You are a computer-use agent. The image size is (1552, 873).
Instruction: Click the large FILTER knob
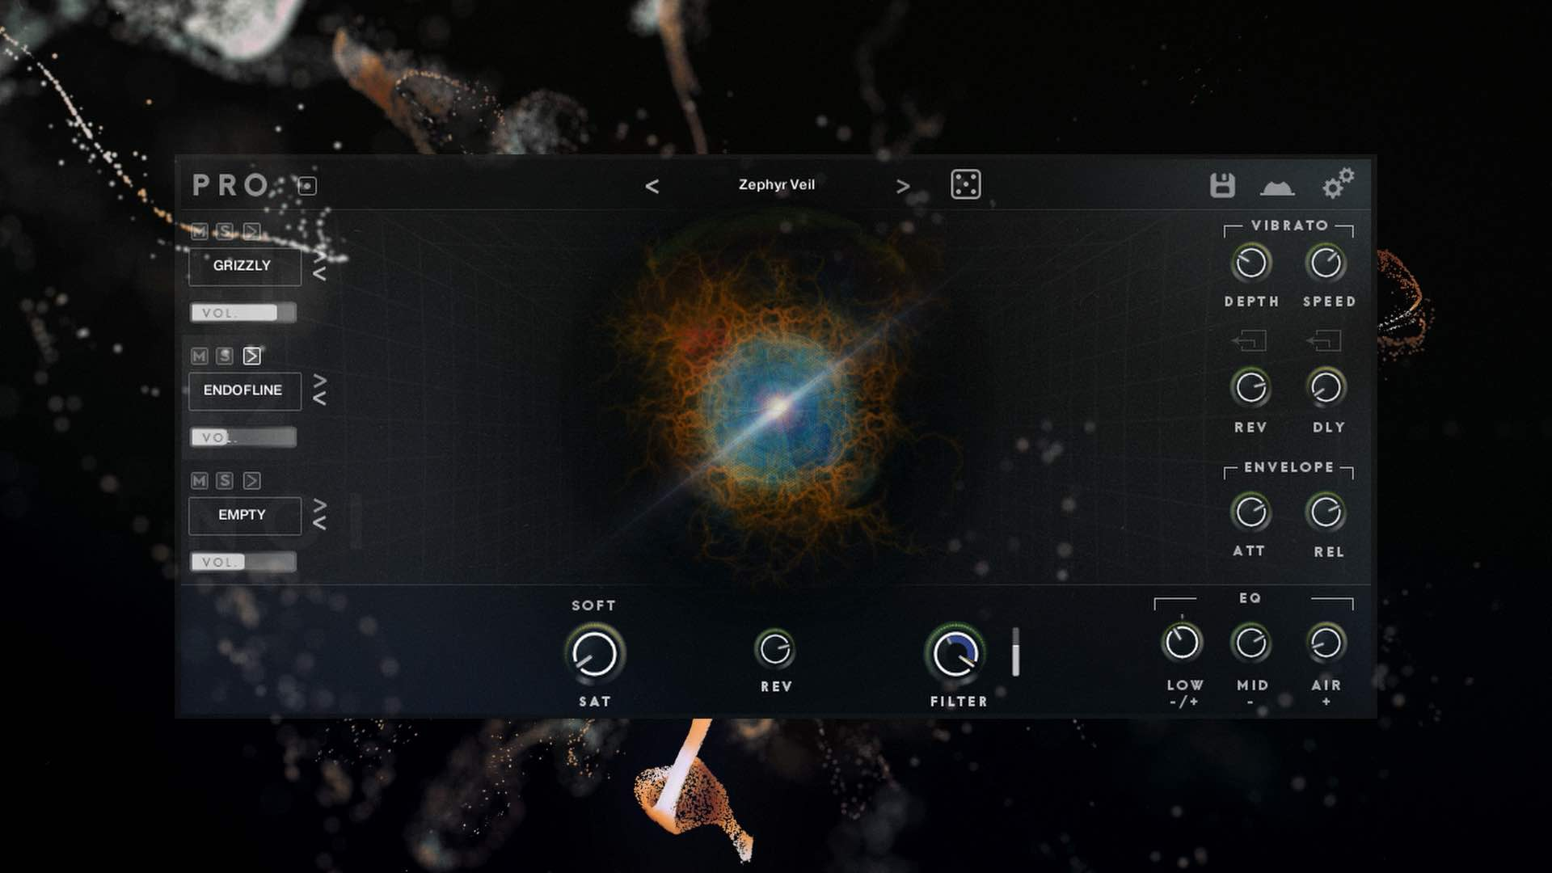(x=955, y=653)
